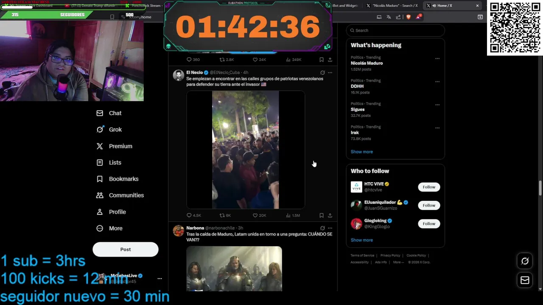
Task: Switch to Bot and Widgets browser tab
Action: tap(345, 6)
